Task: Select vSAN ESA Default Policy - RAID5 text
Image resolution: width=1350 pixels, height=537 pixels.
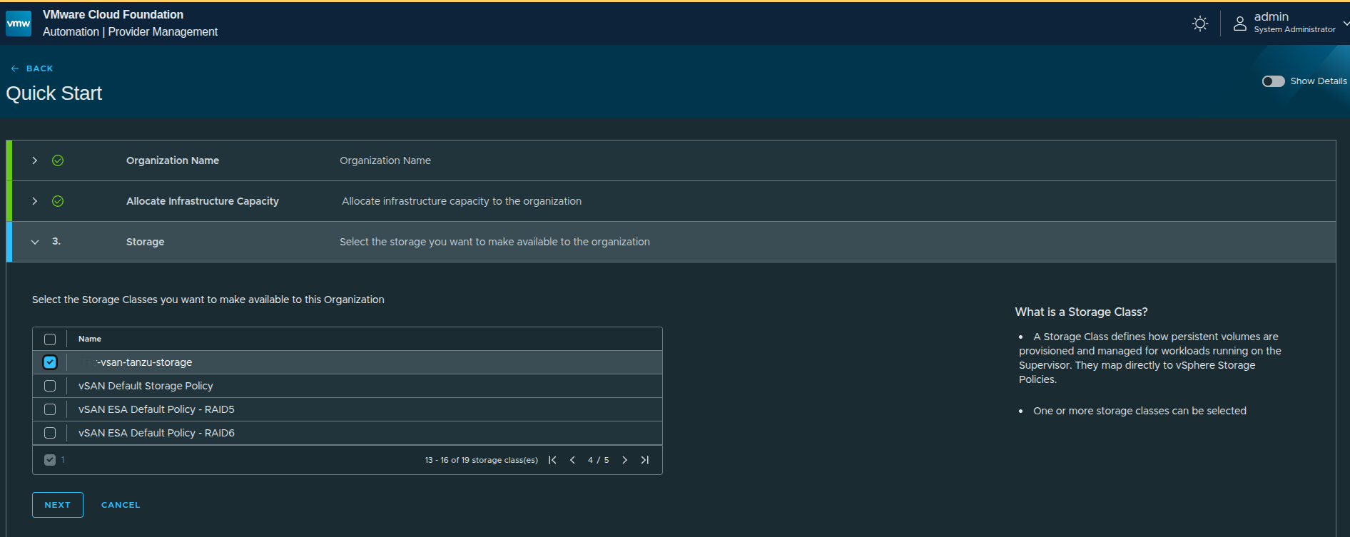Action: pyautogui.click(x=156, y=409)
